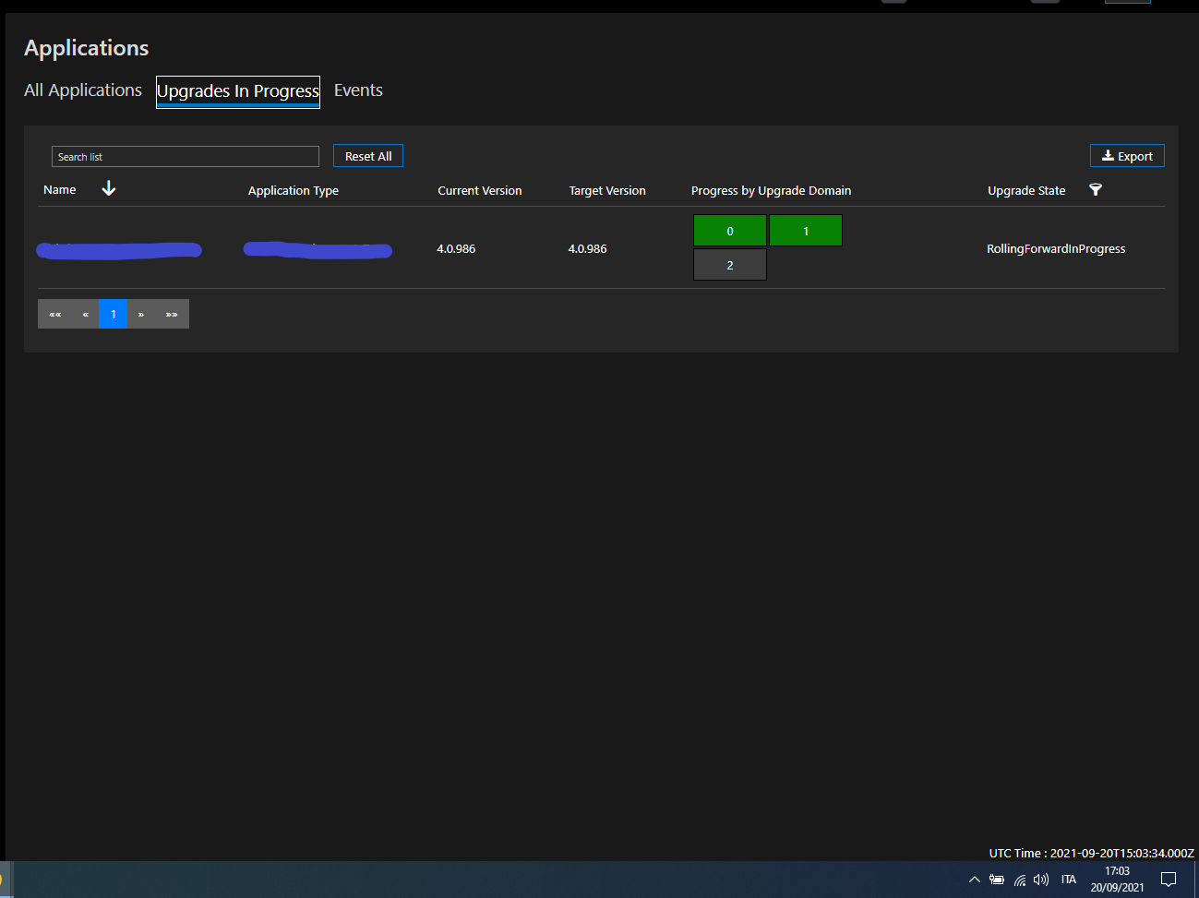Viewport: 1199px width, 898px height.
Task: Click the Reset All button
Action: tap(367, 155)
